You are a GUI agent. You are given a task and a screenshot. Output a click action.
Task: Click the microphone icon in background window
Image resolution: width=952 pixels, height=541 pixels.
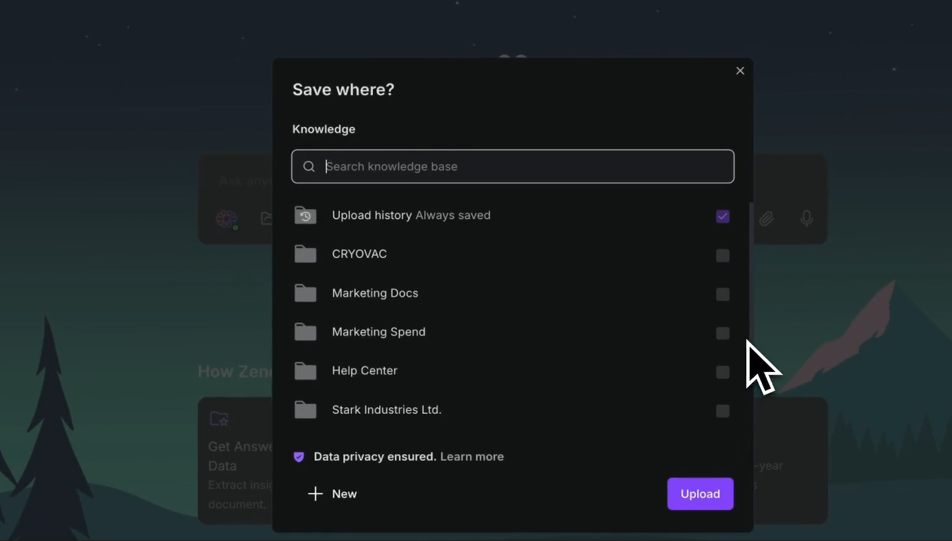806,219
